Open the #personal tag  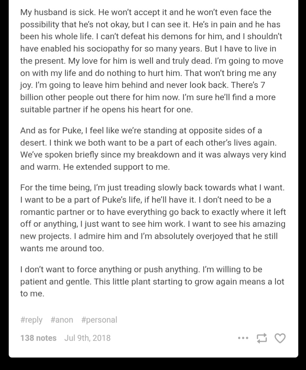[x=99, y=320]
